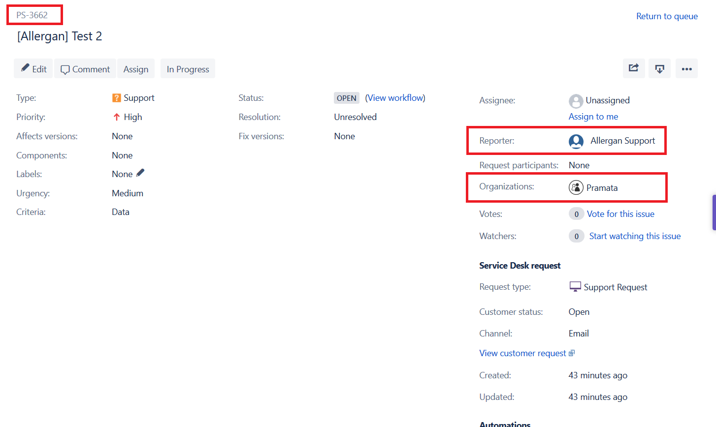Click the Assign button
Viewport: 716px width, 427px height.
click(136, 69)
